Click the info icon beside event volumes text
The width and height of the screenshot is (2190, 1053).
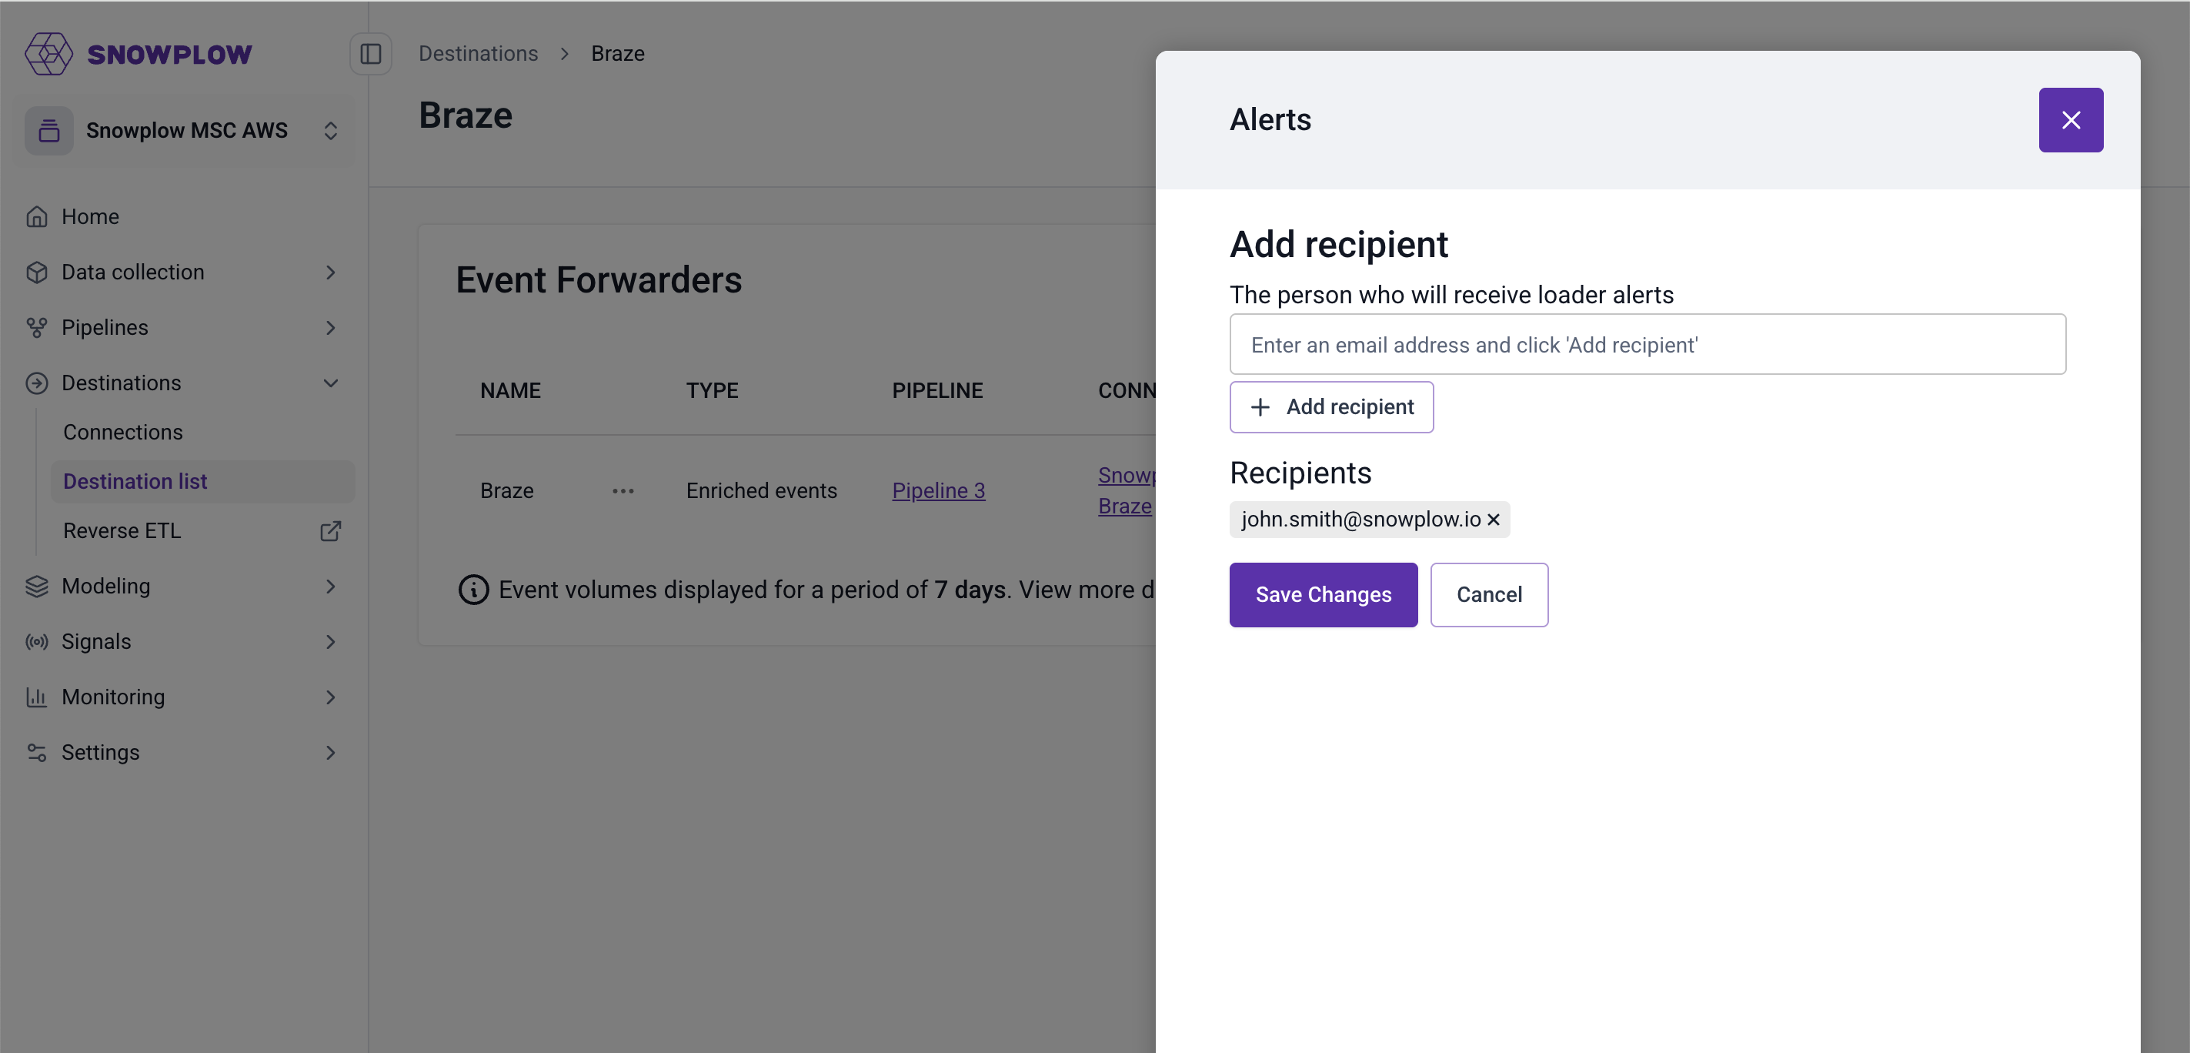click(473, 590)
